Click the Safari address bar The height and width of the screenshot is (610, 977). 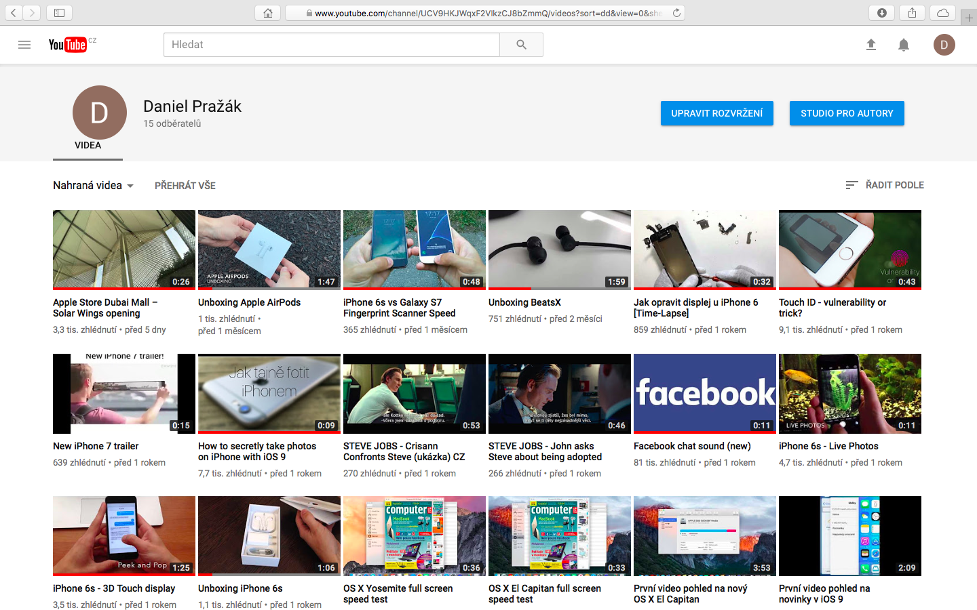[x=485, y=13]
